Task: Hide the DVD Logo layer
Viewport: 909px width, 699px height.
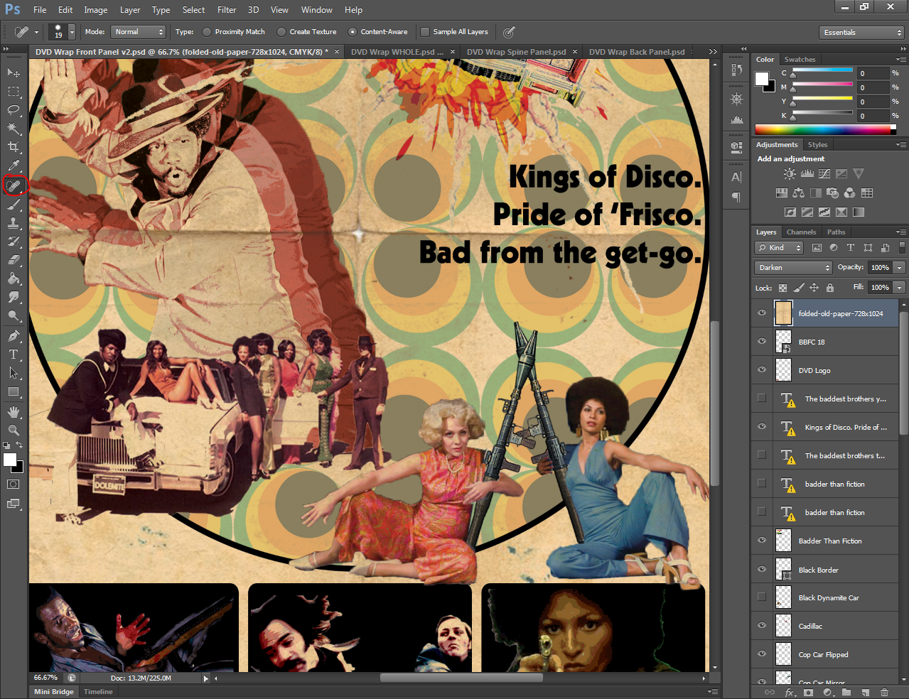Action: pos(762,370)
